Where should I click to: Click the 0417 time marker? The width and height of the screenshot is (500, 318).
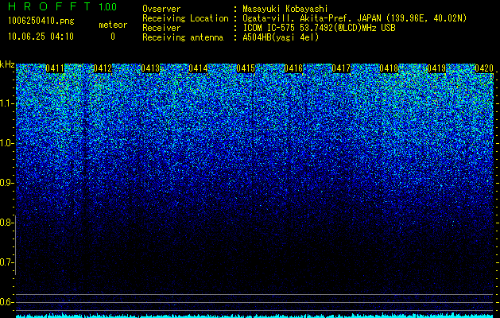click(x=341, y=68)
